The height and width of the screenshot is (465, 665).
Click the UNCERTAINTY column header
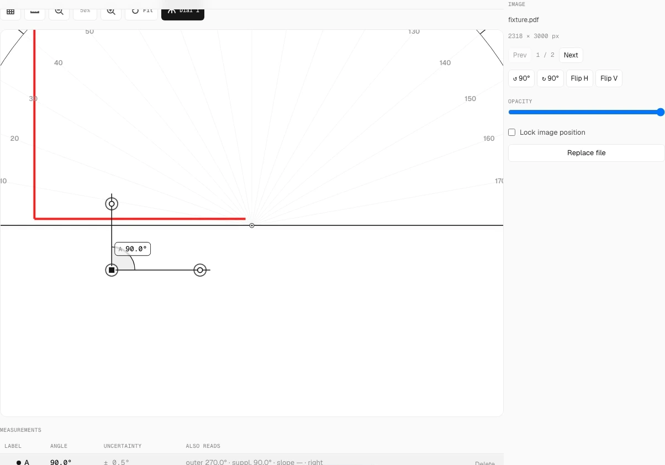pyautogui.click(x=123, y=446)
